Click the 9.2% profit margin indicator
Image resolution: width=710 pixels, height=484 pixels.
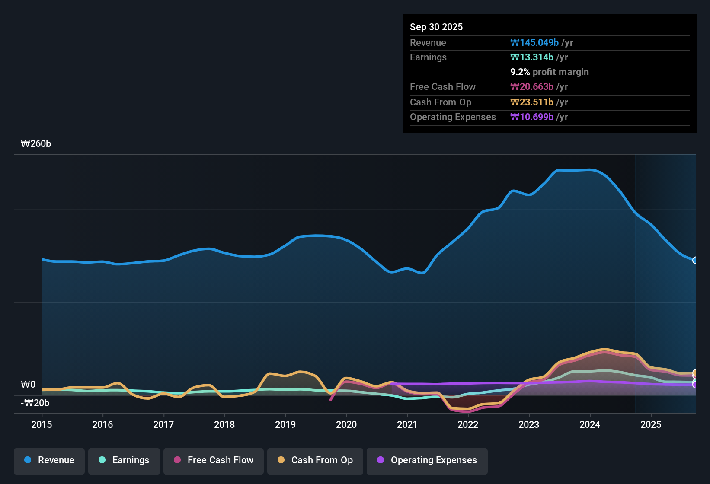click(549, 72)
